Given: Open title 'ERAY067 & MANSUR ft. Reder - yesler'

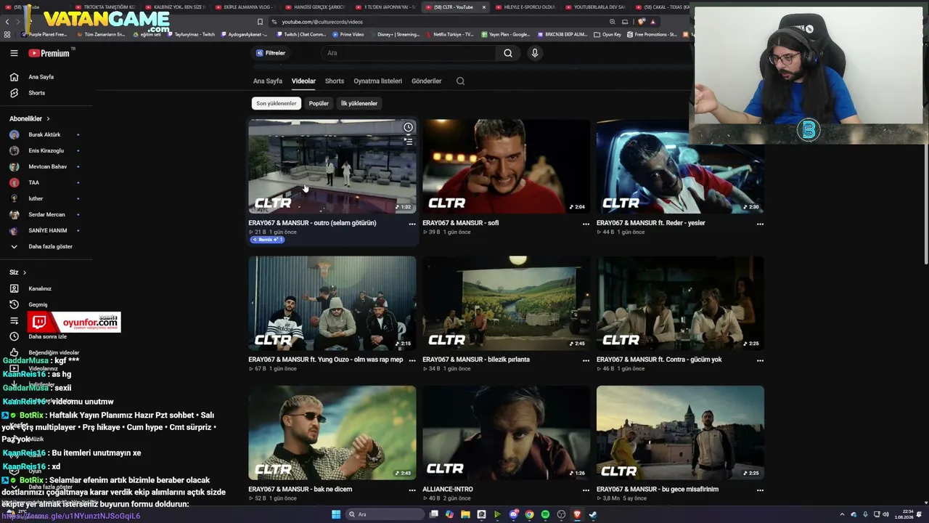Looking at the screenshot, I should [x=651, y=223].
